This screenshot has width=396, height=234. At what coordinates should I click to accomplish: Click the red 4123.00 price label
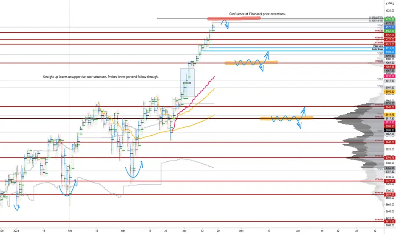click(x=390, y=44)
